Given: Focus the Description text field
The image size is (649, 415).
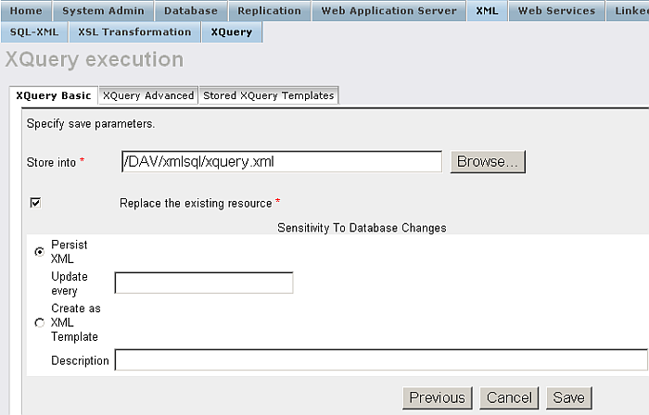Looking at the screenshot, I should (381, 360).
